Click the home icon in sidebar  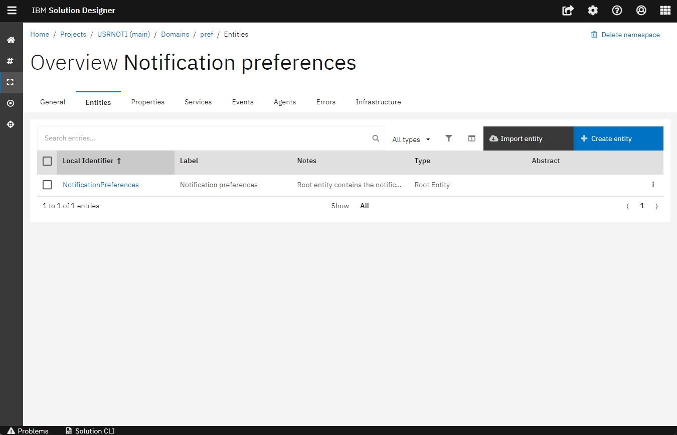(x=11, y=40)
